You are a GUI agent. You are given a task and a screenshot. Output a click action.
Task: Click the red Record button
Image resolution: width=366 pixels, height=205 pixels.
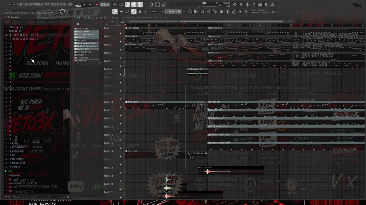tap(97, 5)
